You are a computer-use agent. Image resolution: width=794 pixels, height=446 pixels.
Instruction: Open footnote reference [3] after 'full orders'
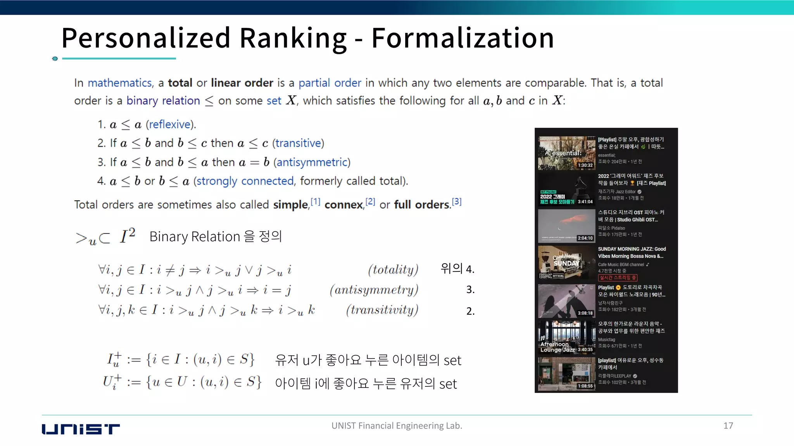click(457, 202)
